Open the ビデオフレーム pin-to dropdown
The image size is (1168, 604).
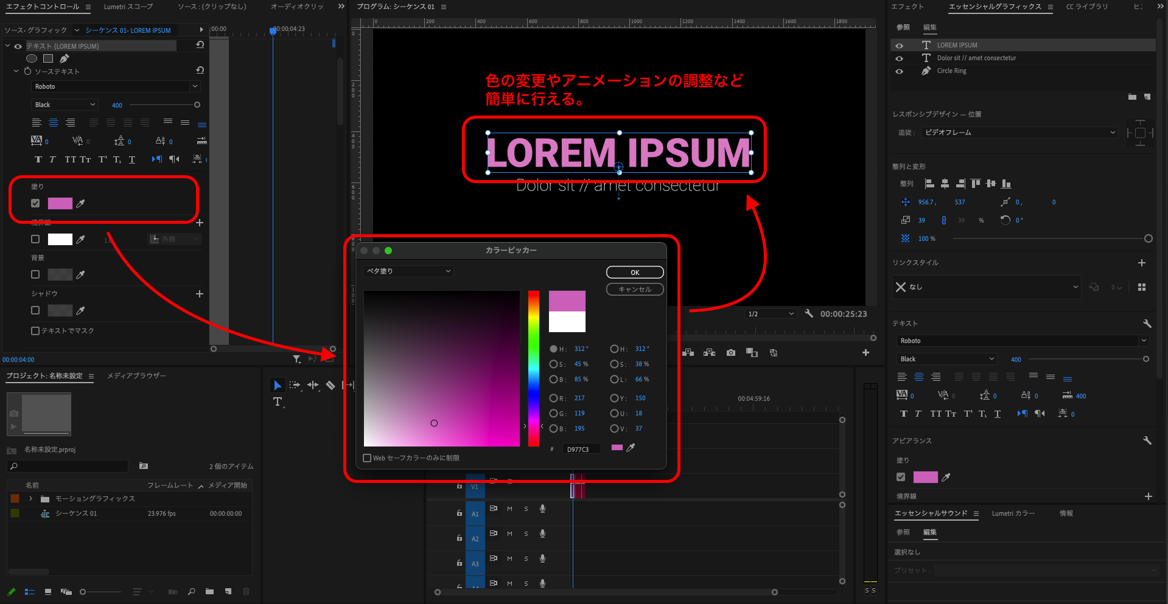click(x=1019, y=133)
